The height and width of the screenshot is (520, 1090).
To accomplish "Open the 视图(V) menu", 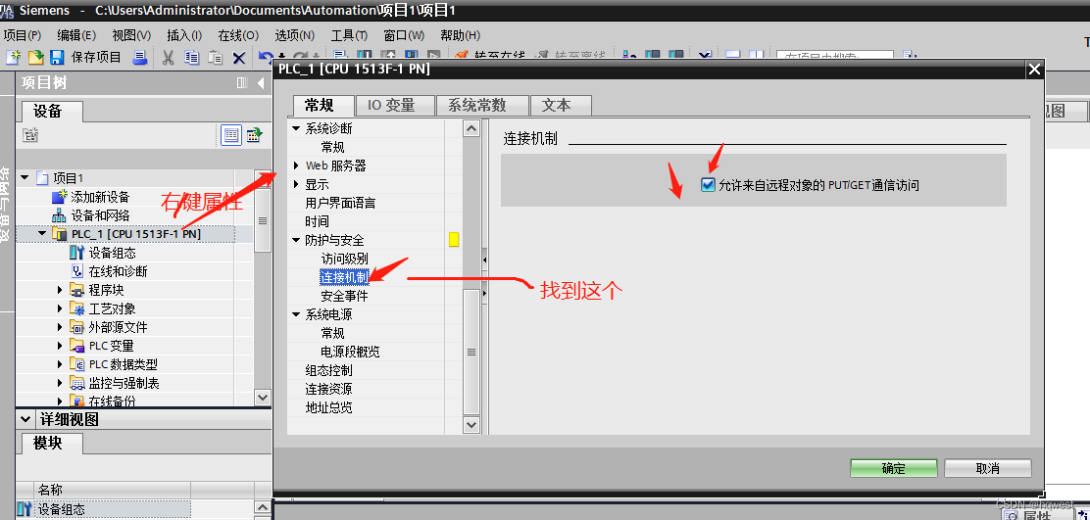I will click(x=131, y=35).
